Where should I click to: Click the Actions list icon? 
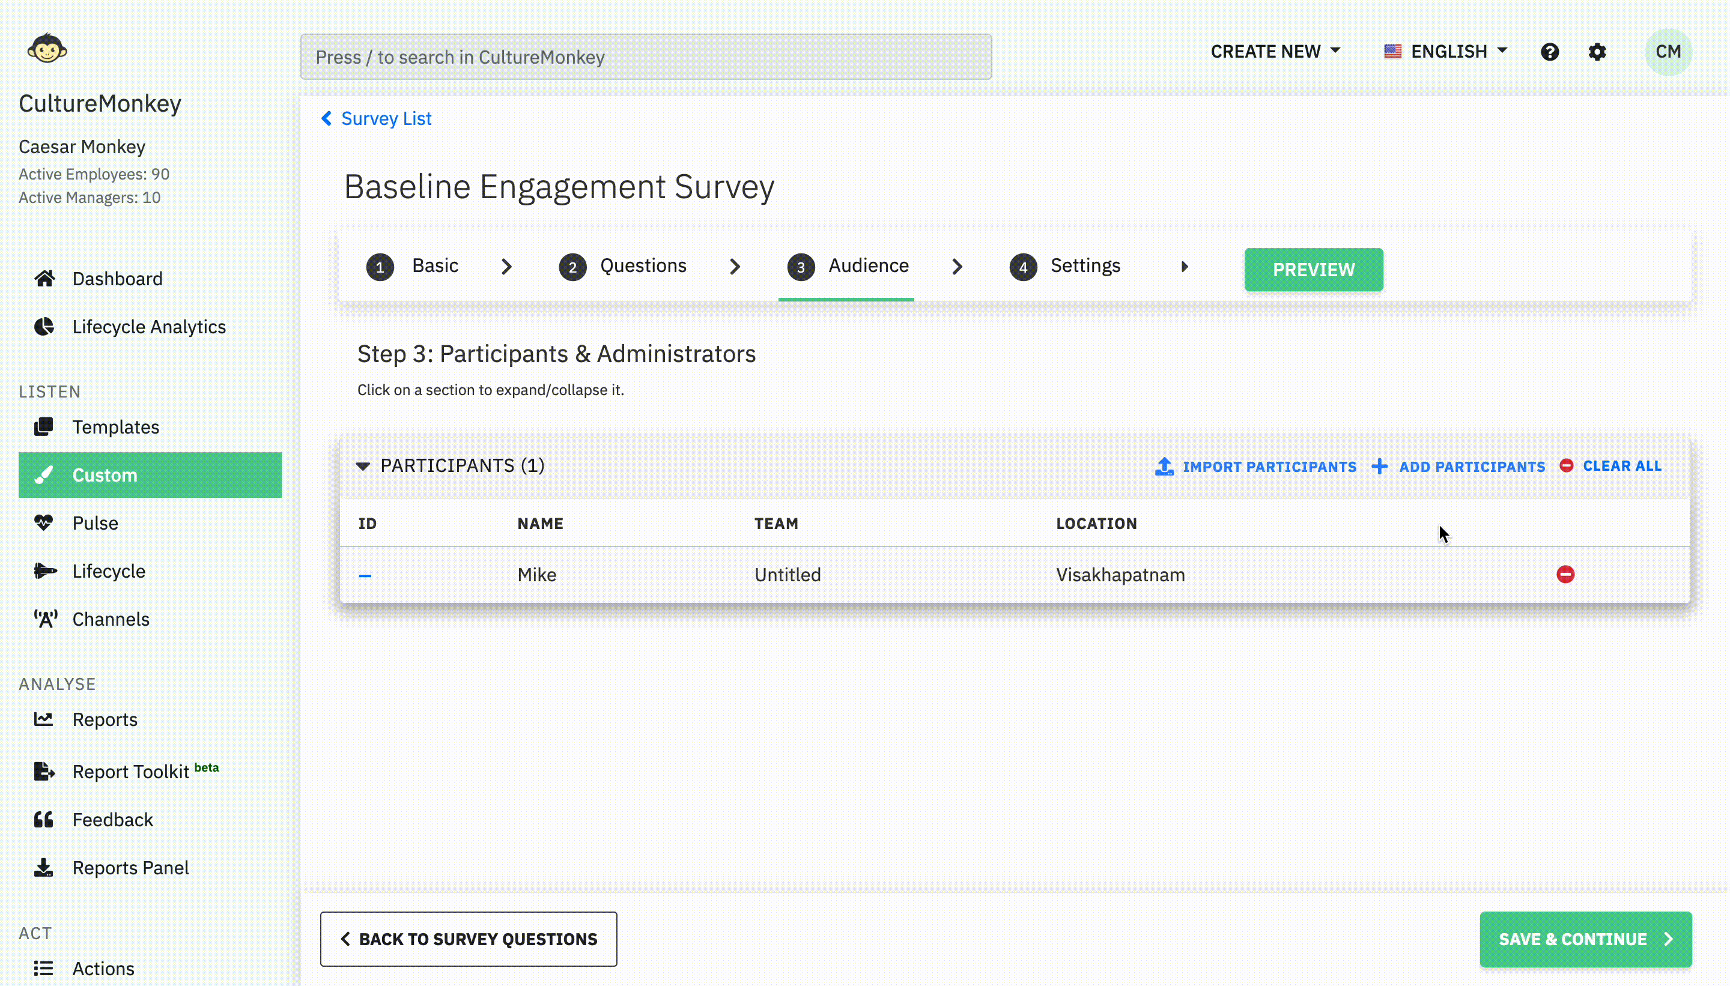tap(43, 969)
